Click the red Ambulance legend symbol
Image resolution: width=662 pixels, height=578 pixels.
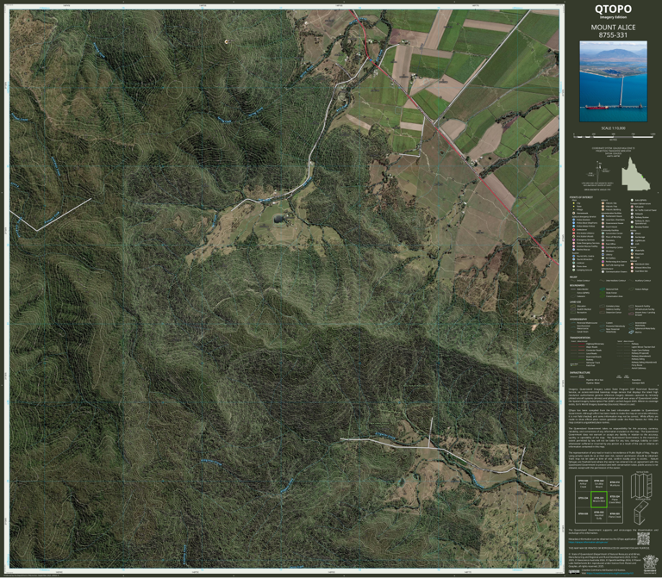tap(574, 229)
